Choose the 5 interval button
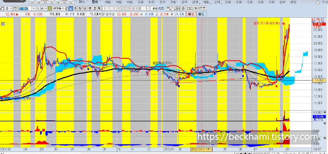The width and height of the screenshot is (328, 154). click(x=114, y=8)
